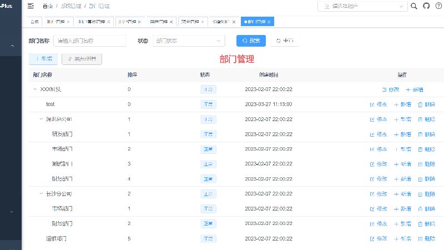Add a child under 测试部门
This screenshot has width=444, height=250.
pos(402,164)
